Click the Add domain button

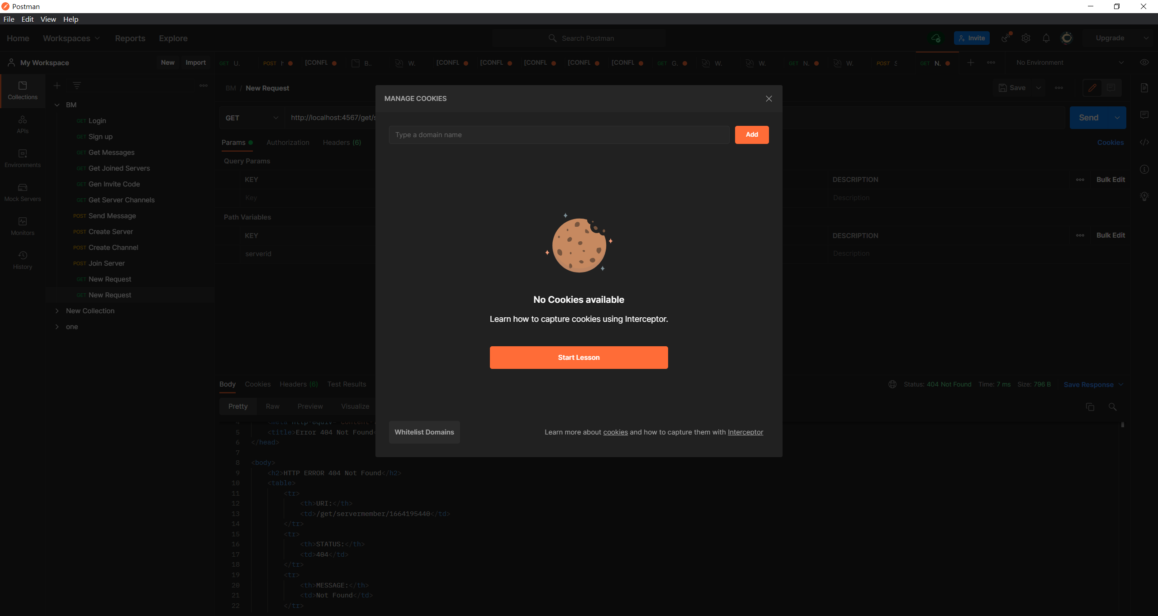[x=751, y=134]
